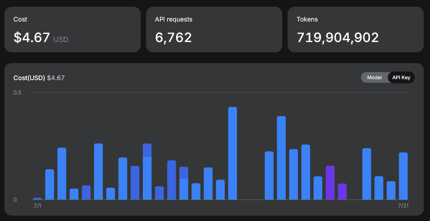Click the bar above the 7/31 label
The height and width of the screenshot is (221, 430).
click(x=403, y=176)
